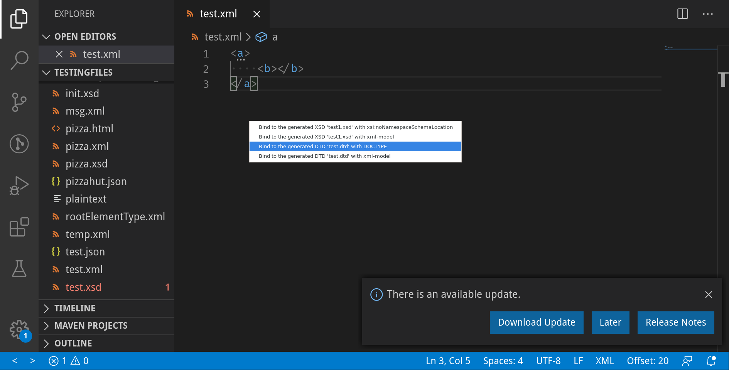Change encoding via UTF-8 status item
Image resolution: width=729 pixels, height=370 pixels.
548,361
